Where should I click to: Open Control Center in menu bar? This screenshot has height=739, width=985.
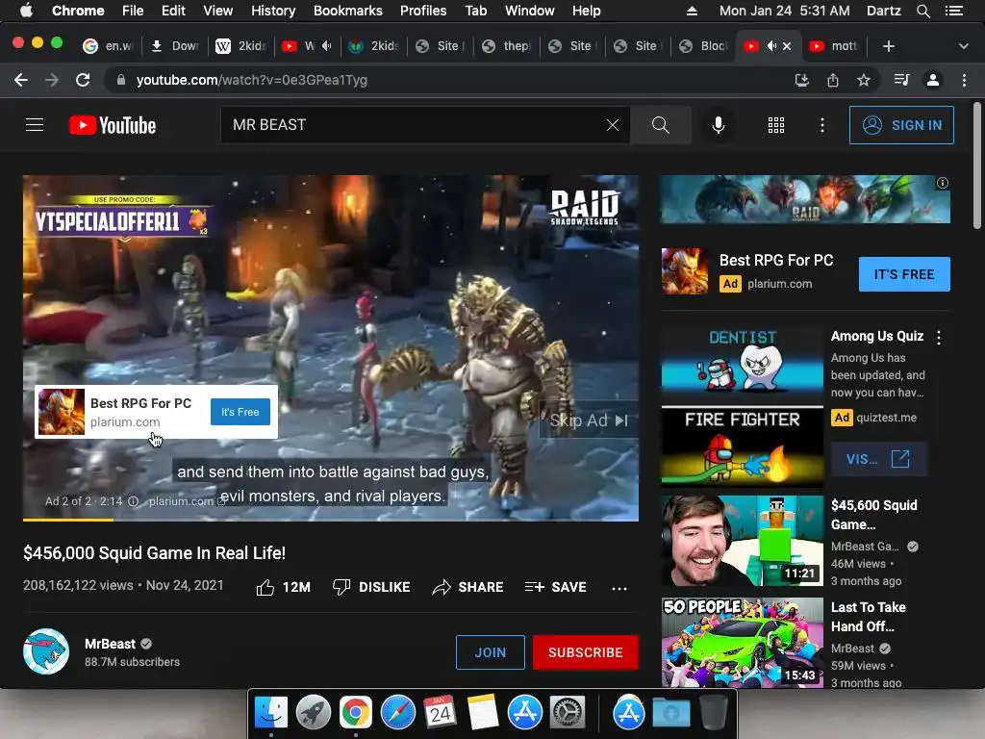pyautogui.click(x=953, y=11)
